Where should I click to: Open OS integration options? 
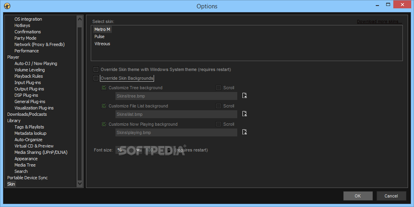[x=28, y=19]
